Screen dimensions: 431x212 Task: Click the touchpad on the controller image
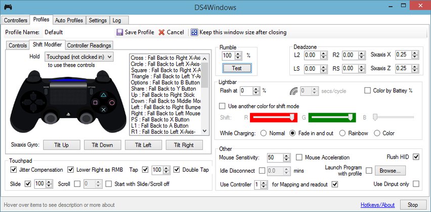coord(68,94)
